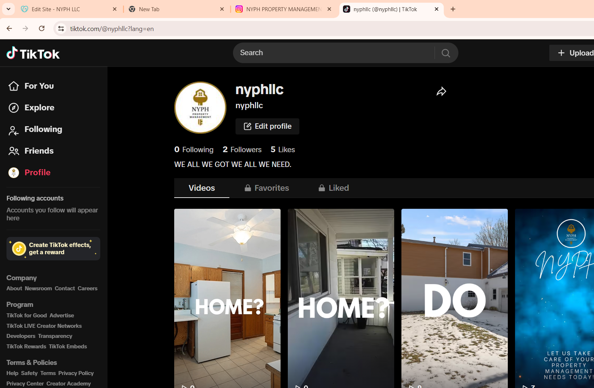This screenshot has height=388, width=594.
Task: Open the TikTok Rewards link
Action: (x=26, y=347)
